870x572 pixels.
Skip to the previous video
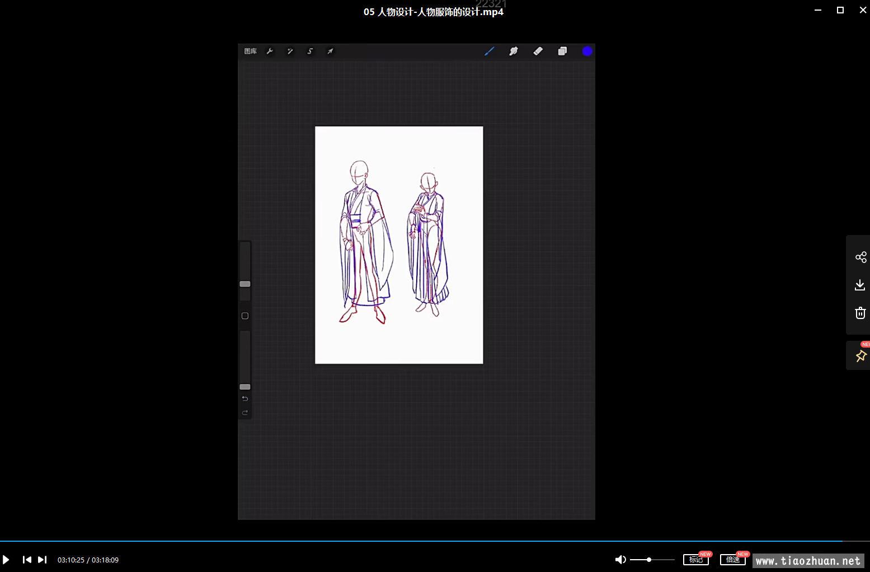click(27, 560)
